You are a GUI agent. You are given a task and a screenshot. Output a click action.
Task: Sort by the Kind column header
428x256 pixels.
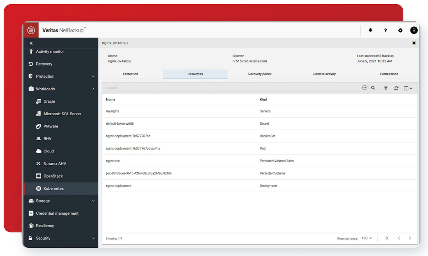tap(263, 100)
